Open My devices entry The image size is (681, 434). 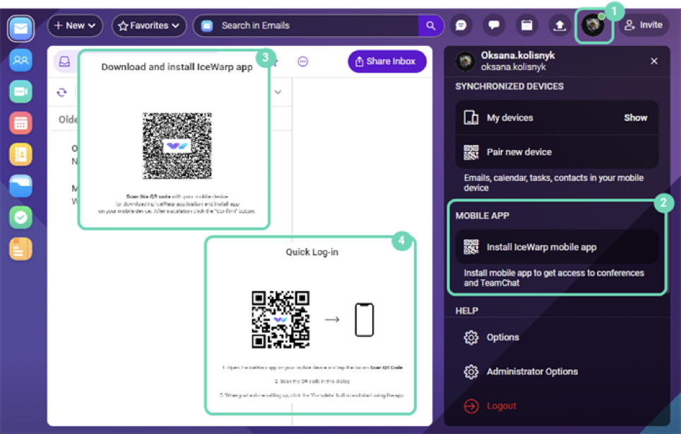click(x=557, y=118)
